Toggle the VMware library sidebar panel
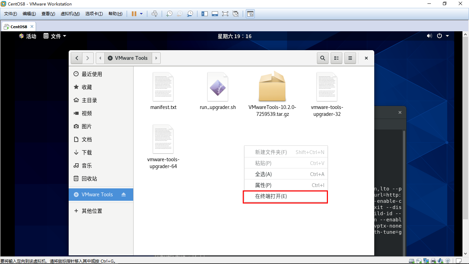This screenshot has height=264, width=469. point(205,14)
